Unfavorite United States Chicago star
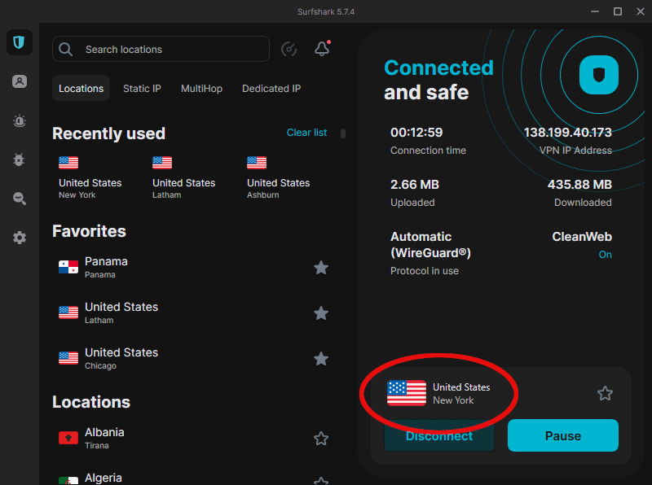652x485 pixels. 321,359
